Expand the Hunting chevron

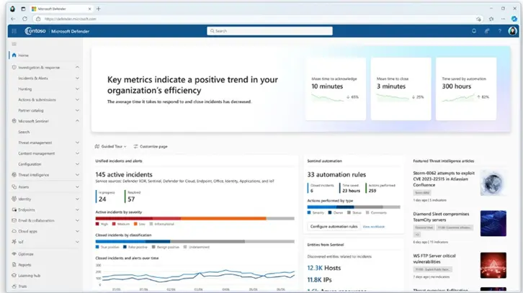coord(77,89)
